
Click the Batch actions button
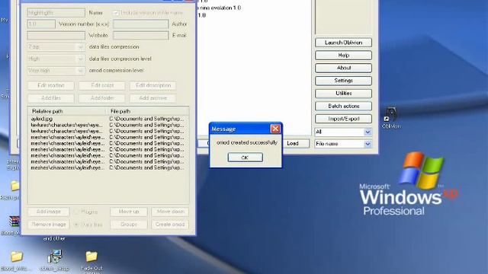pos(343,107)
